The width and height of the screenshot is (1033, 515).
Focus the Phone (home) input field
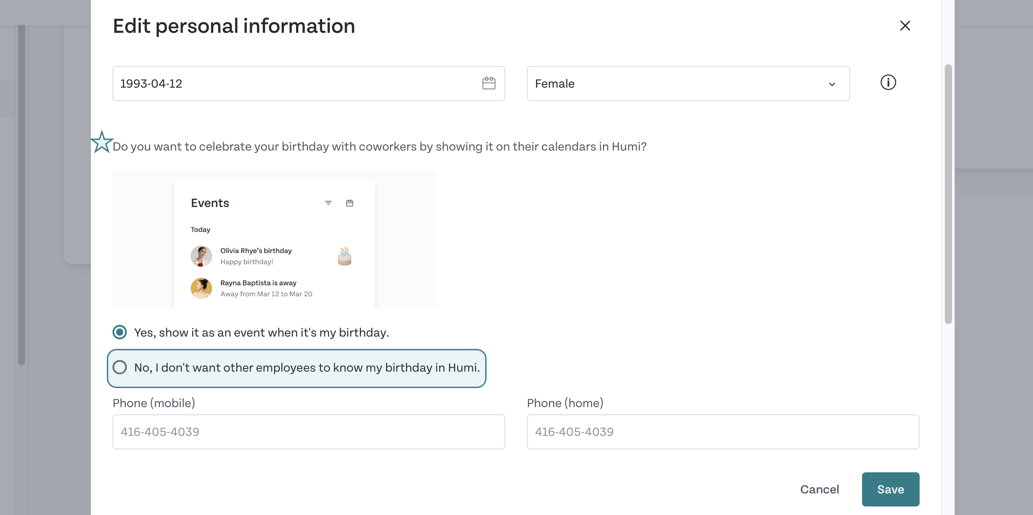(x=723, y=431)
